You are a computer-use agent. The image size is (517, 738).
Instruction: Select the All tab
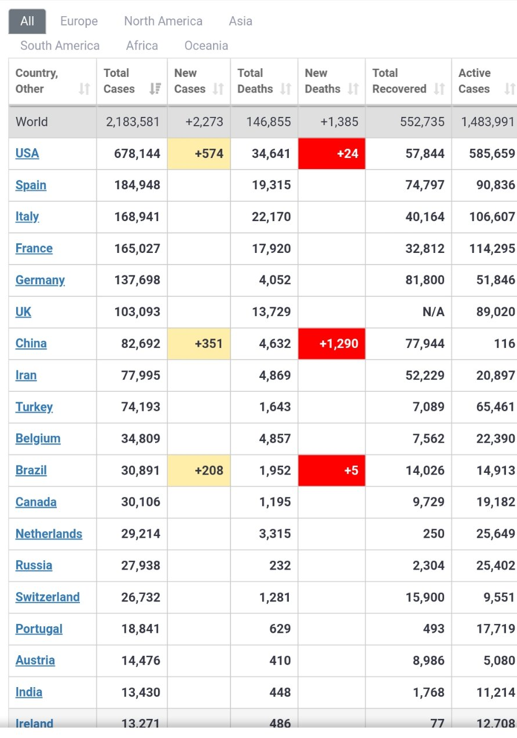(x=27, y=21)
